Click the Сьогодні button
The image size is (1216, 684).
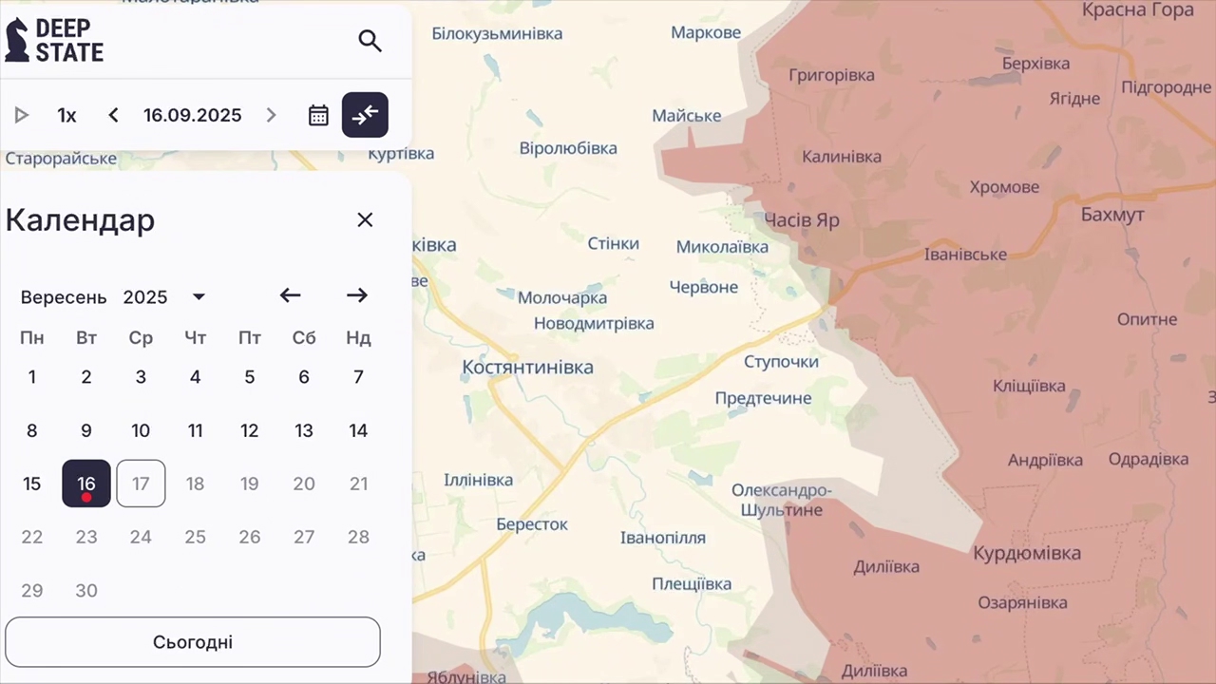193,642
